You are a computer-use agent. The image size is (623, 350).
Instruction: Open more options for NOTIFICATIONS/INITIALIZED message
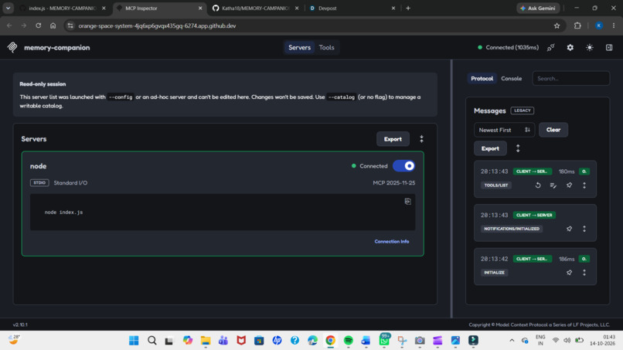coord(584,229)
